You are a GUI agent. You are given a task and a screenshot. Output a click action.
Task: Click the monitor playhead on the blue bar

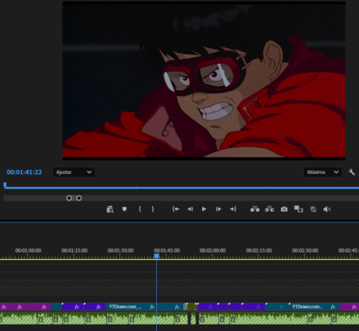pyautogui.click(x=5, y=186)
